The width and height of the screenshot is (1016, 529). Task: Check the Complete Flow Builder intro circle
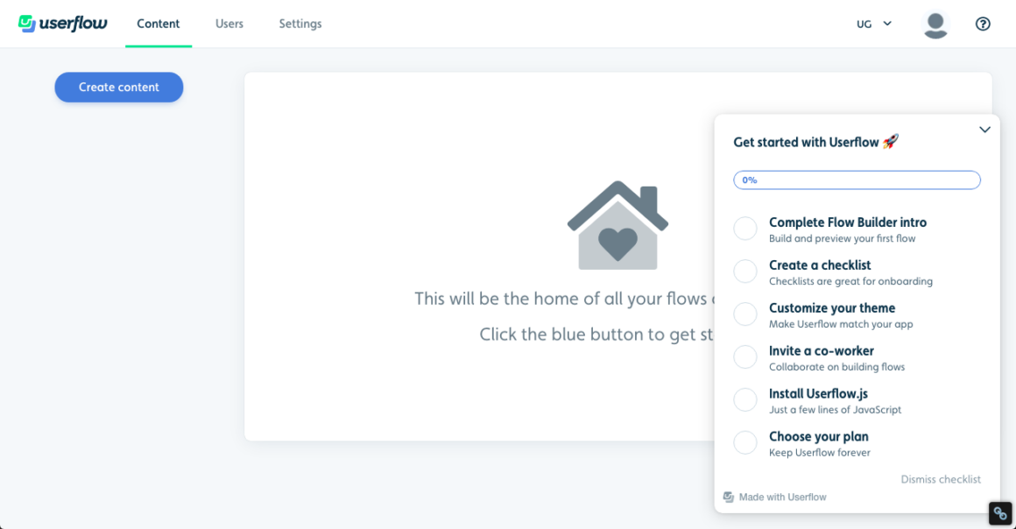(745, 229)
